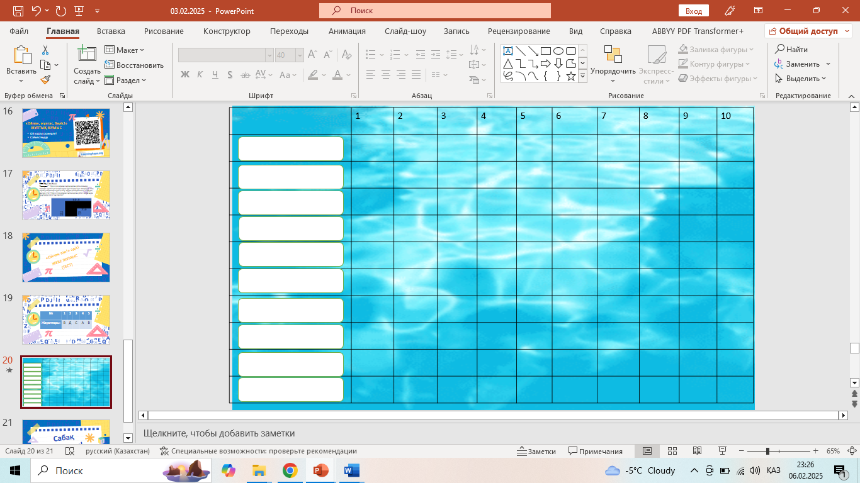Pick the Oval shape in gallery
Image resolution: width=860 pixels, height=483 pixels.
(558, 51)
